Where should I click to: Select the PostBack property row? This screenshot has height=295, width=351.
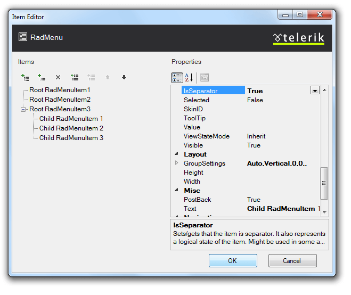click(251, 200)
